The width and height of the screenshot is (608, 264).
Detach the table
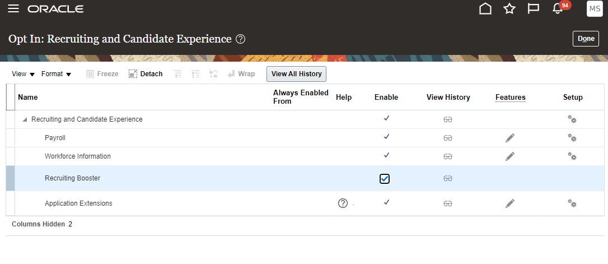coord(146,74)
